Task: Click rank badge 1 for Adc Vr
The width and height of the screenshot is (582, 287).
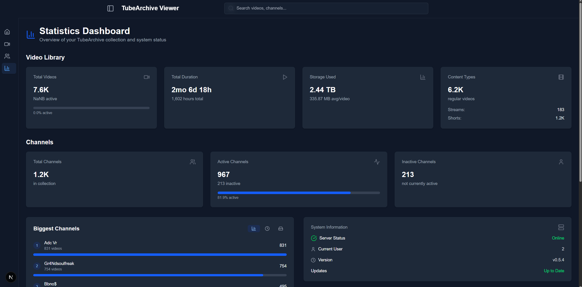Action: pos(37,246)
